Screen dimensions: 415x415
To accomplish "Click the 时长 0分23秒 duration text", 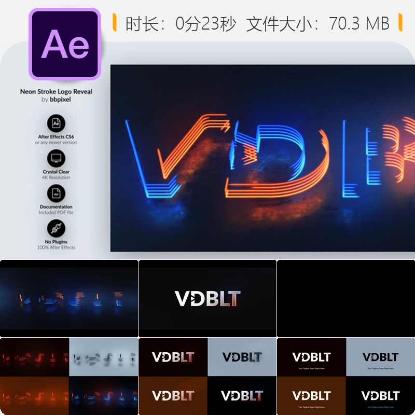I will click(181, 23).
